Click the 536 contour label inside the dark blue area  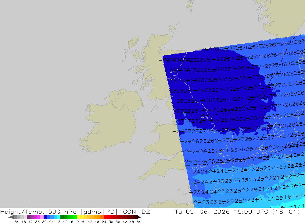pyautogui.click(x=229, y=113)
